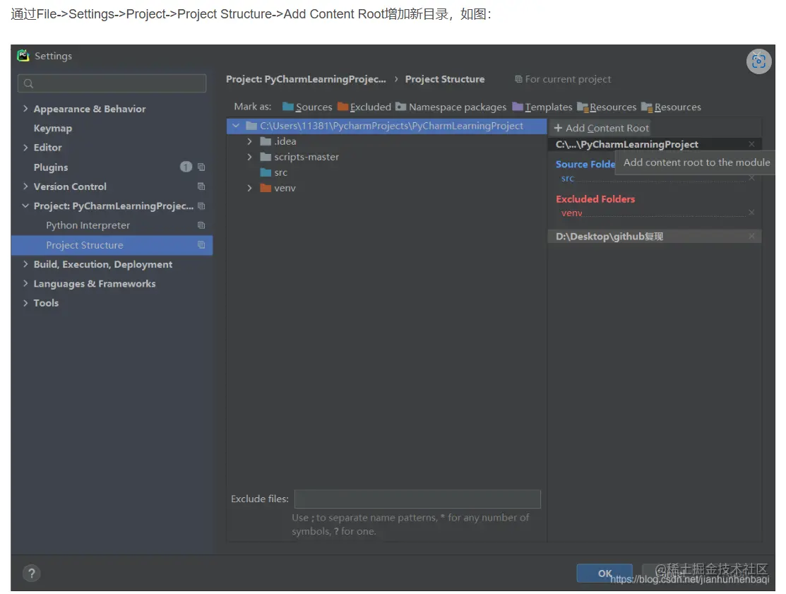Open Tools settings page
The height and width of the screenshot is (594, 786).
[x=46, y=303]
